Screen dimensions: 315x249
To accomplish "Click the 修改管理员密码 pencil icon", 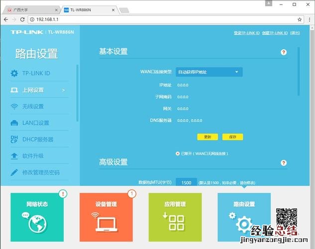I will pyautogui.click(x=14, y=172).
